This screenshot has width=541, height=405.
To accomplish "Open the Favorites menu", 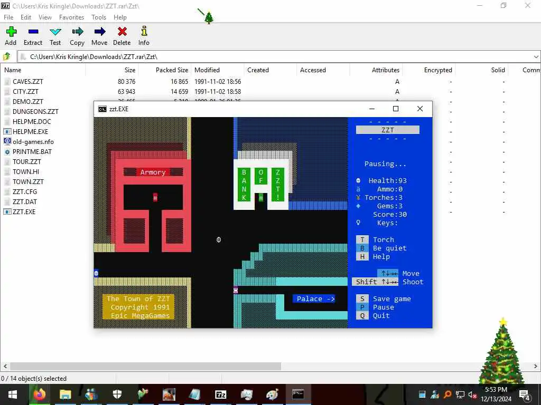I will pos(71,17).
